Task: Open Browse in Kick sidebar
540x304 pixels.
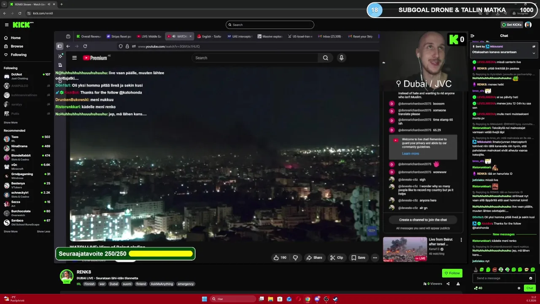Action: coord(17,46)
